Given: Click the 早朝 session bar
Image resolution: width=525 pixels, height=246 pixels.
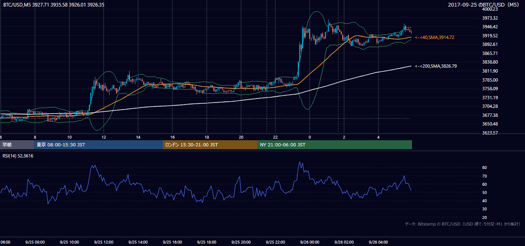Looking at the screenshot, I should click(17, 145).
